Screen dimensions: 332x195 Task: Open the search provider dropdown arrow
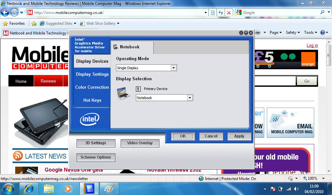coord(329,13)
